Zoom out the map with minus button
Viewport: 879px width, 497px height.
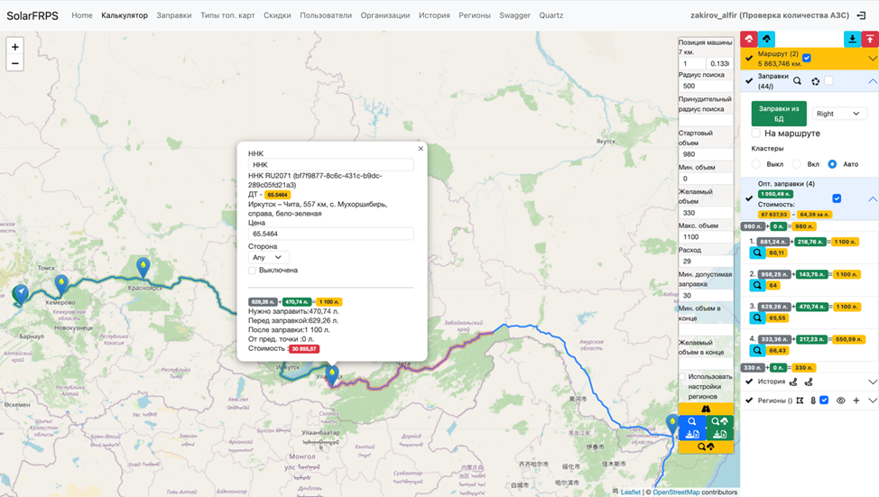(15, 63)
